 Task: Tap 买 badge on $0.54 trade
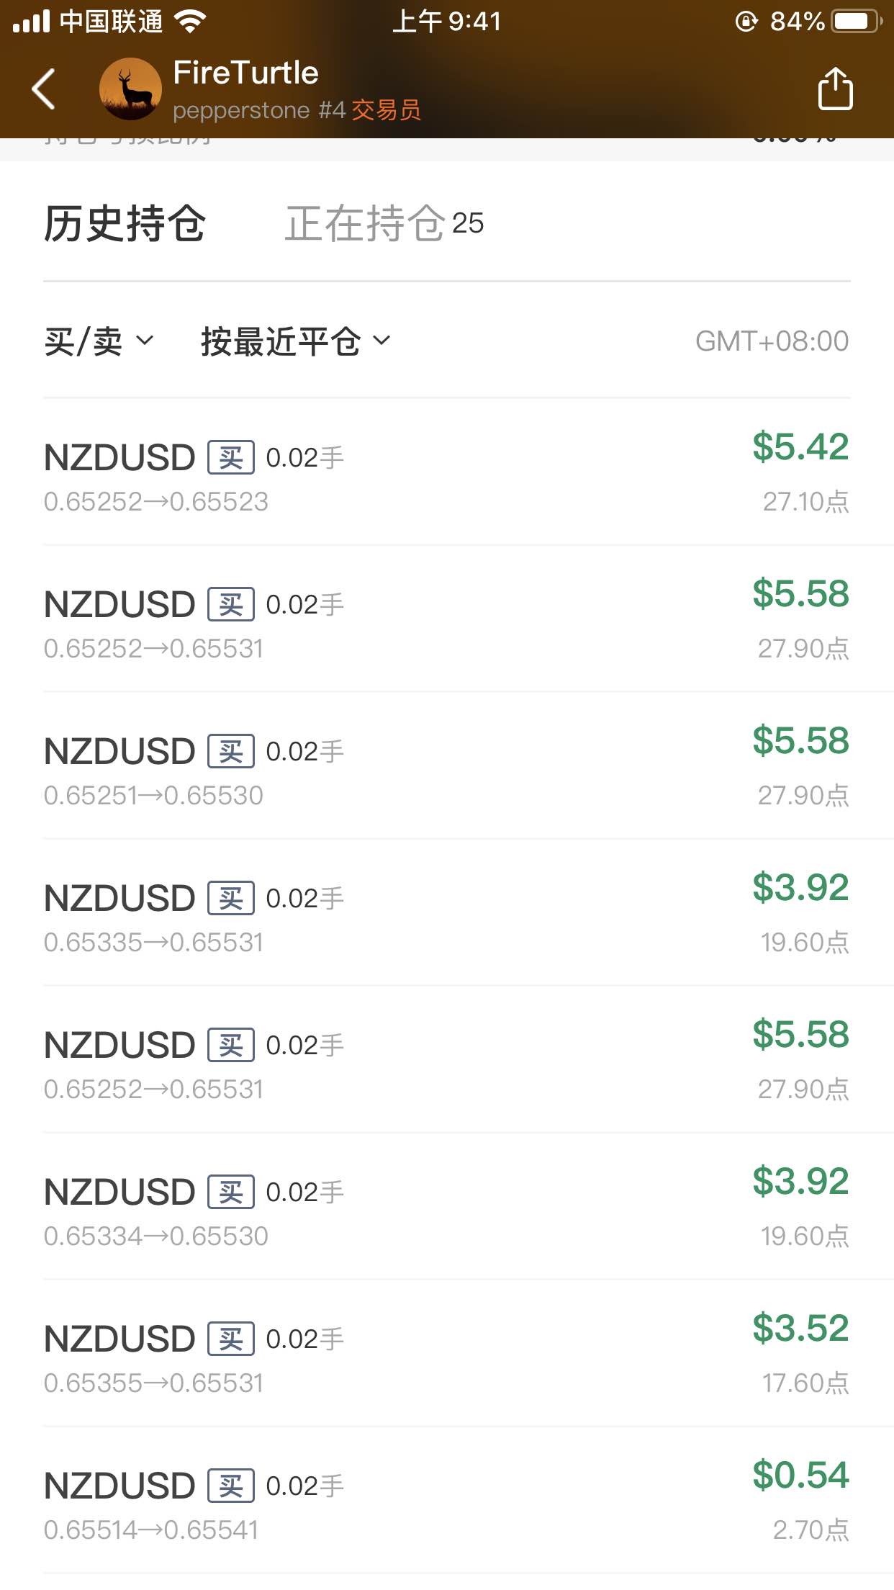(x=231, y=1486)
